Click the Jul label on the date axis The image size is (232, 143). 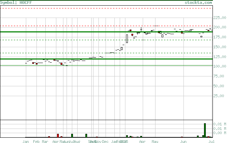coord(211,142)
